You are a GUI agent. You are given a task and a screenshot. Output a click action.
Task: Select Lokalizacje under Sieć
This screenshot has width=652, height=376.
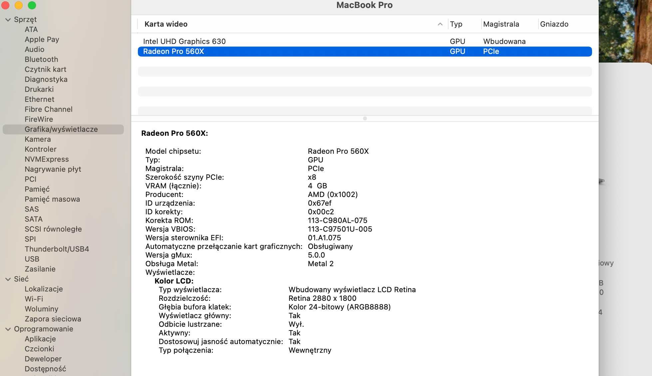tap(44, 289)
